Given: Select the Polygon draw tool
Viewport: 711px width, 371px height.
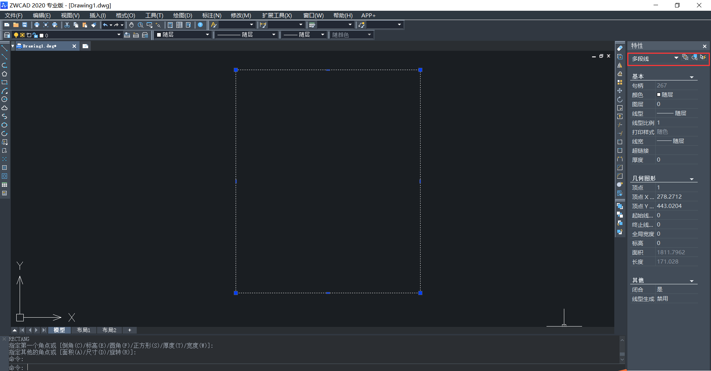Looking at the screenshot, I should tap(4, 74).
